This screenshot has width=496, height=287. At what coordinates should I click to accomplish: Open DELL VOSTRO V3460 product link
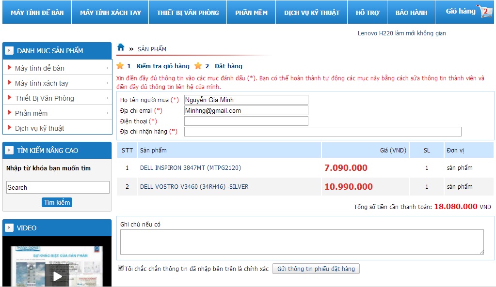(x=194, y=187)
